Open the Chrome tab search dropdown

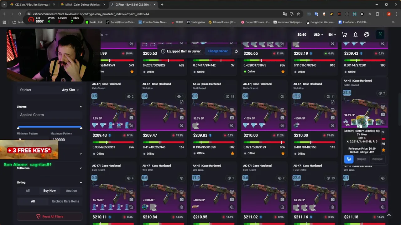click(5, 5)
